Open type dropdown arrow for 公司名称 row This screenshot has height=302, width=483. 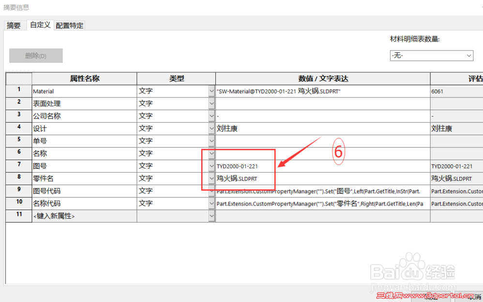(x=211, y=116)
